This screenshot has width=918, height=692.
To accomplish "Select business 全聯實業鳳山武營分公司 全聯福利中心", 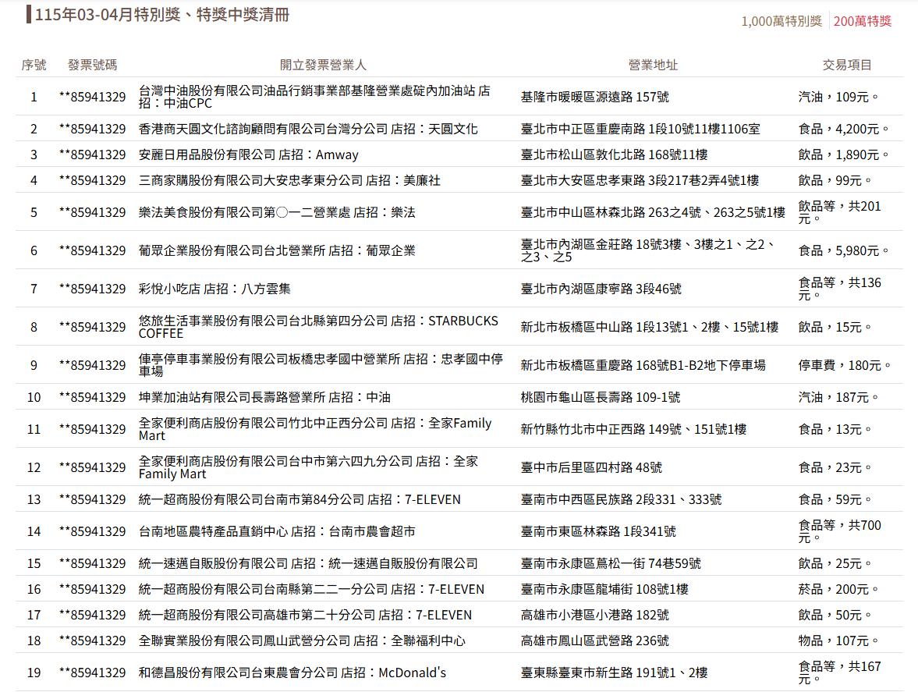I will (x=302, y=641).
